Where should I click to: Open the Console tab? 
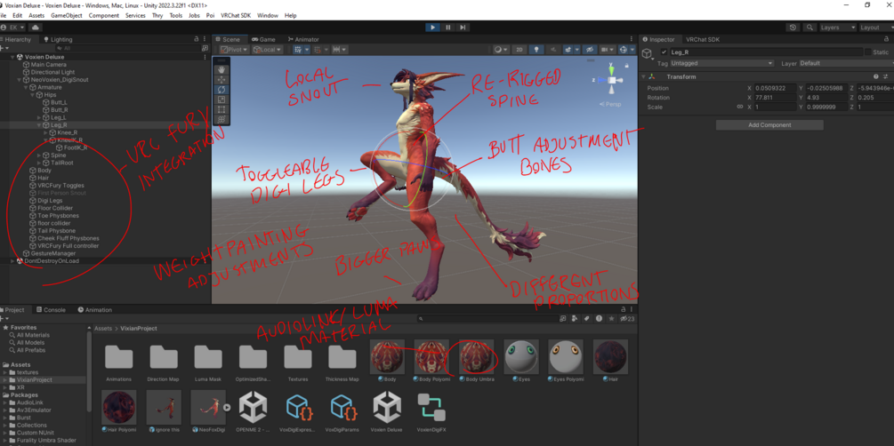(x=51, y=310)
